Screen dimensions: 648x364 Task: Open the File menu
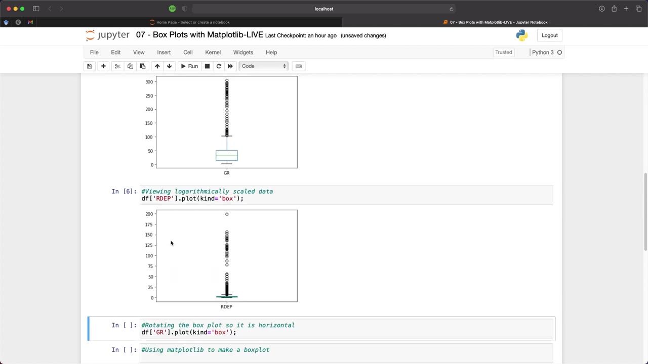click(94, 53)
